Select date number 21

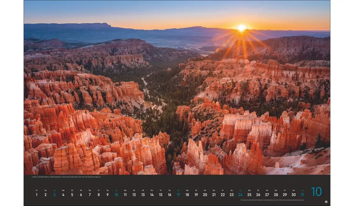(x=214, y=195)
